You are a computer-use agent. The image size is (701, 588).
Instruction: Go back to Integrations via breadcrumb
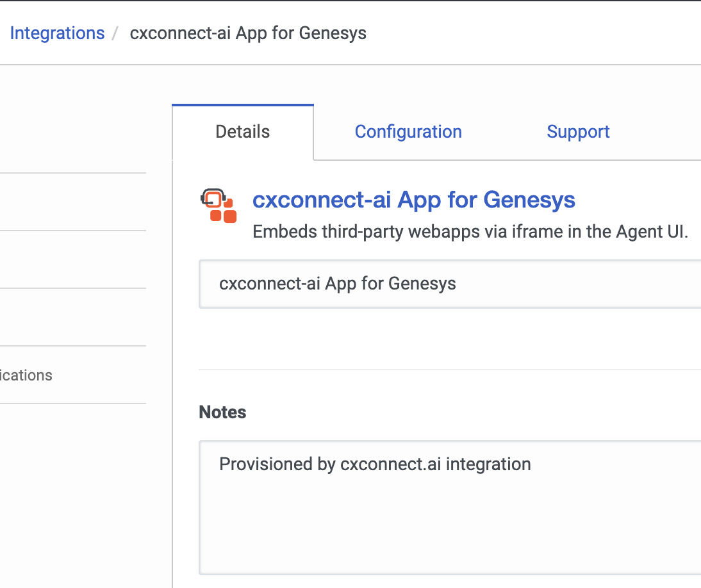(57, 33)
